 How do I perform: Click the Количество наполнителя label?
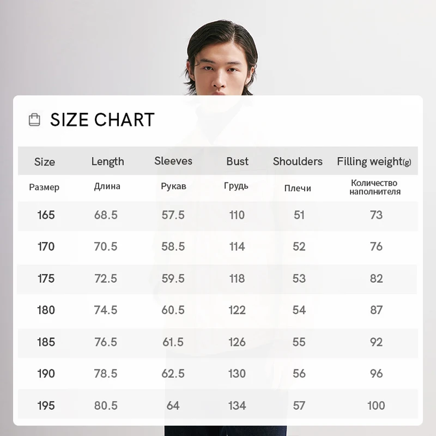point(375,187)
